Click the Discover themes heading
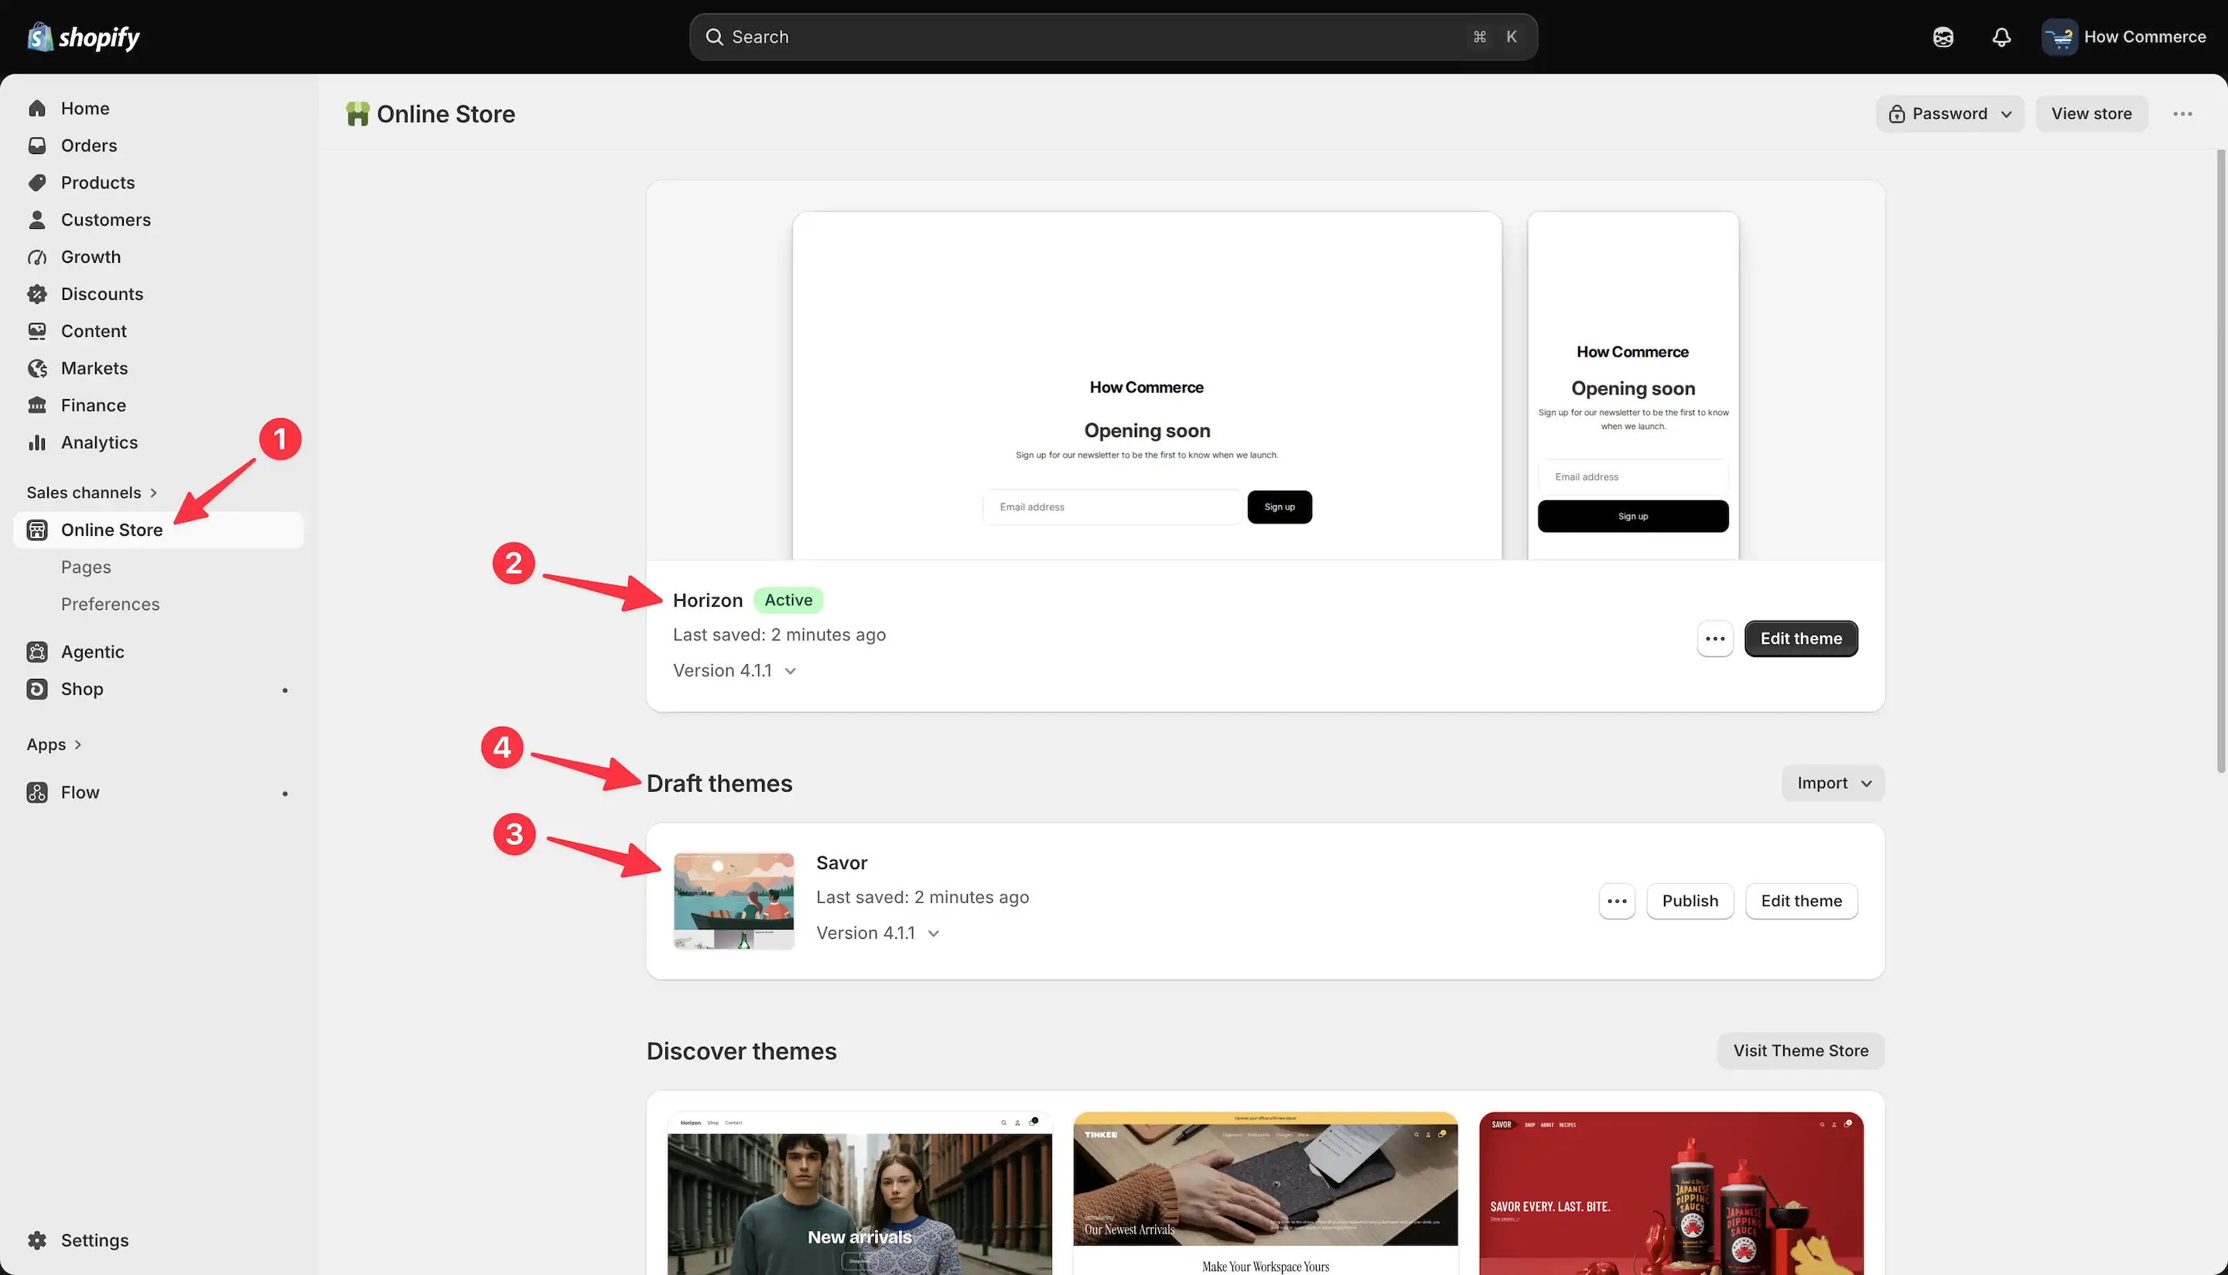This screenshot has height=1275, width=2228. (x=741, y=1051)
